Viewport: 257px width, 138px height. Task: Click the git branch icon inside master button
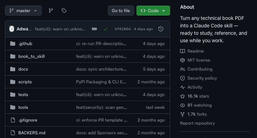point(11,11)
